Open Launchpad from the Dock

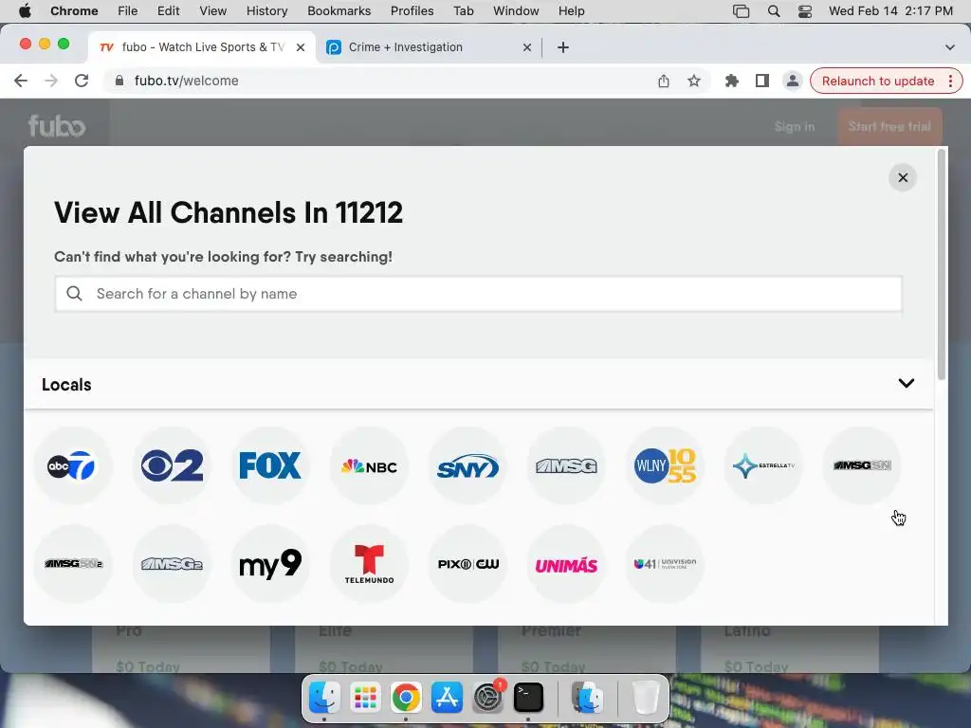tap(365, 697)
